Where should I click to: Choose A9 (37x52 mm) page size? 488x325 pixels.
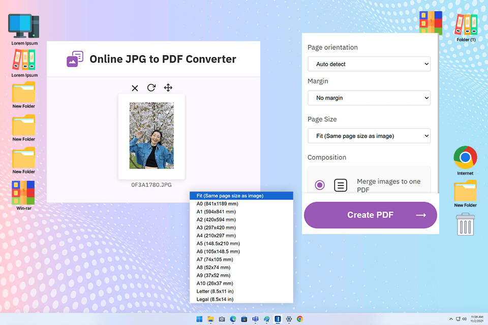point(241,275)
